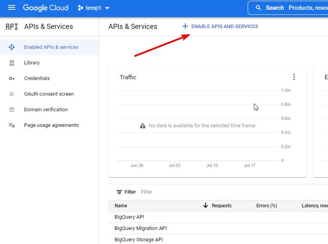The height and width of the screenshot is (244, 328).
Task: Click the APIs & Services main page heading
Action: [x=133, y=27]
